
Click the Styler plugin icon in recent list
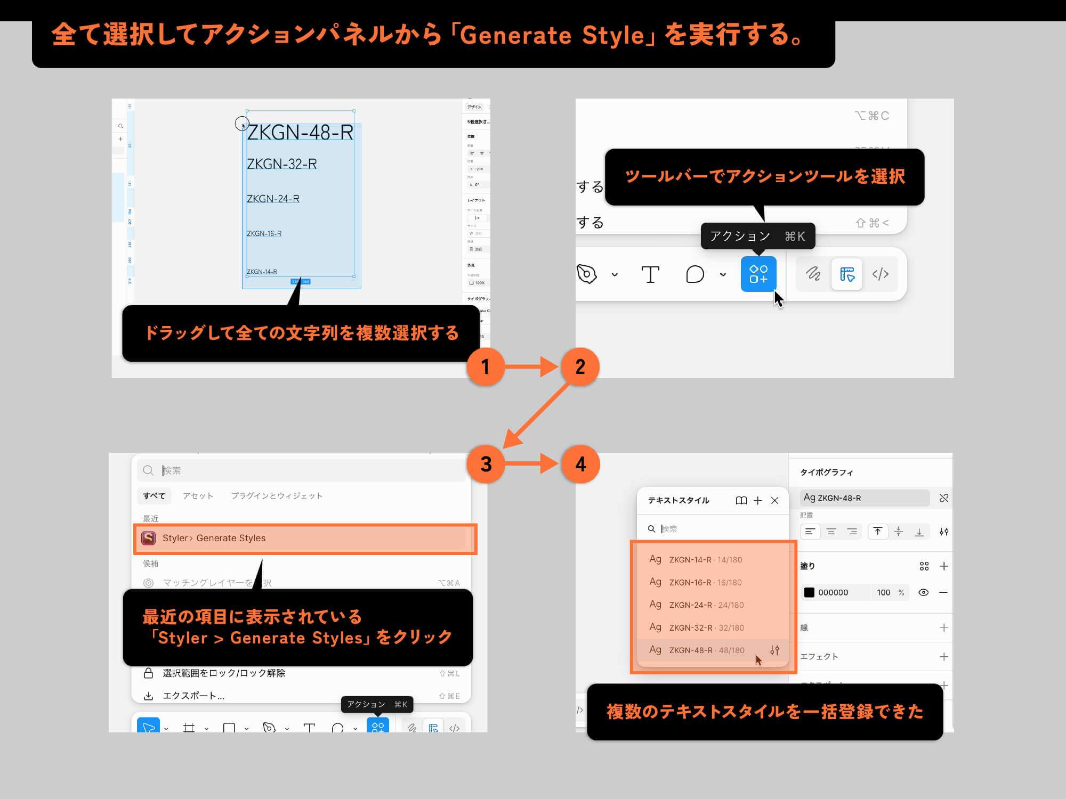(x=148, y=539)
